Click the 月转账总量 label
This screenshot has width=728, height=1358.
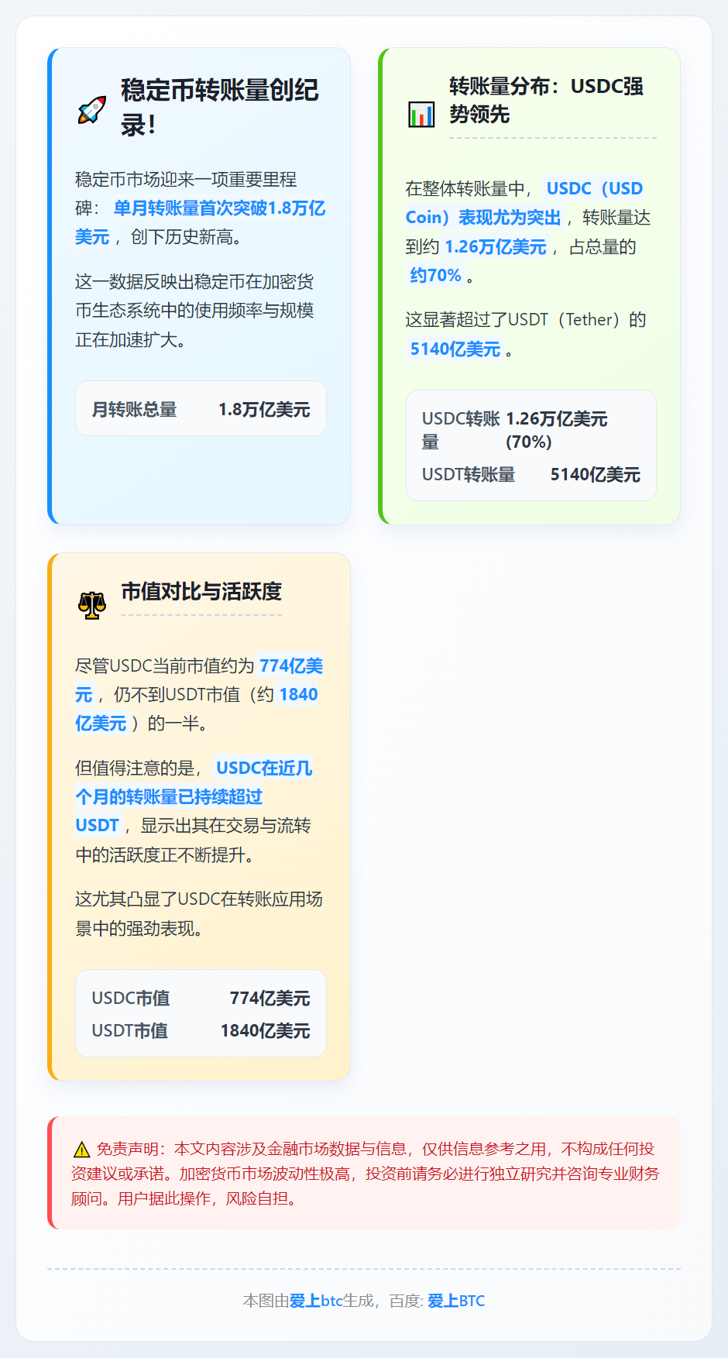pyautogui.click(x=134, y=409)
